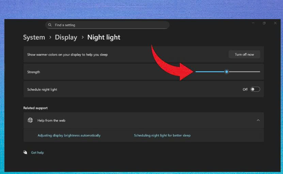Viewport: 283px width, 174px height.
Task: Click the globe icon beside Help from the web
Action: [x=30, y=120]
